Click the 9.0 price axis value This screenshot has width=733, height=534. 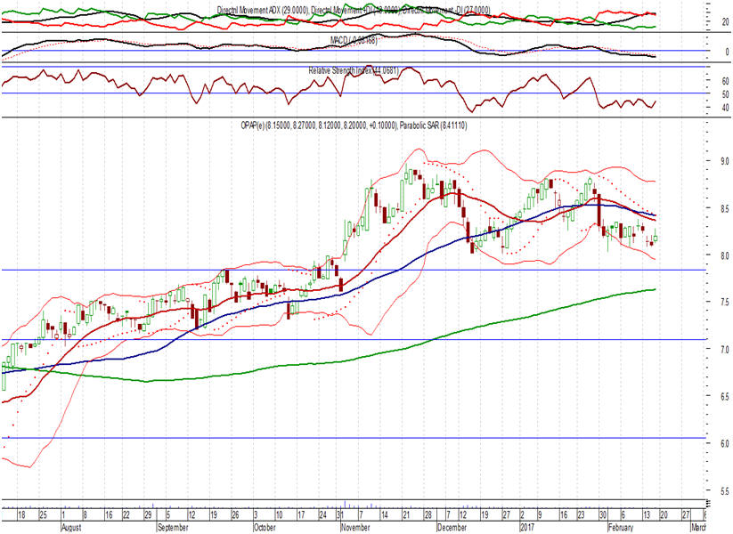pos(725,161)
